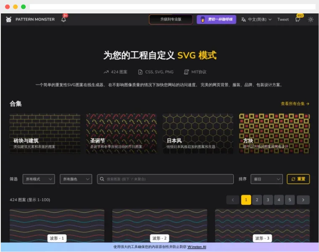
Task: Open the notifications bell
Action: pos(63,19)
